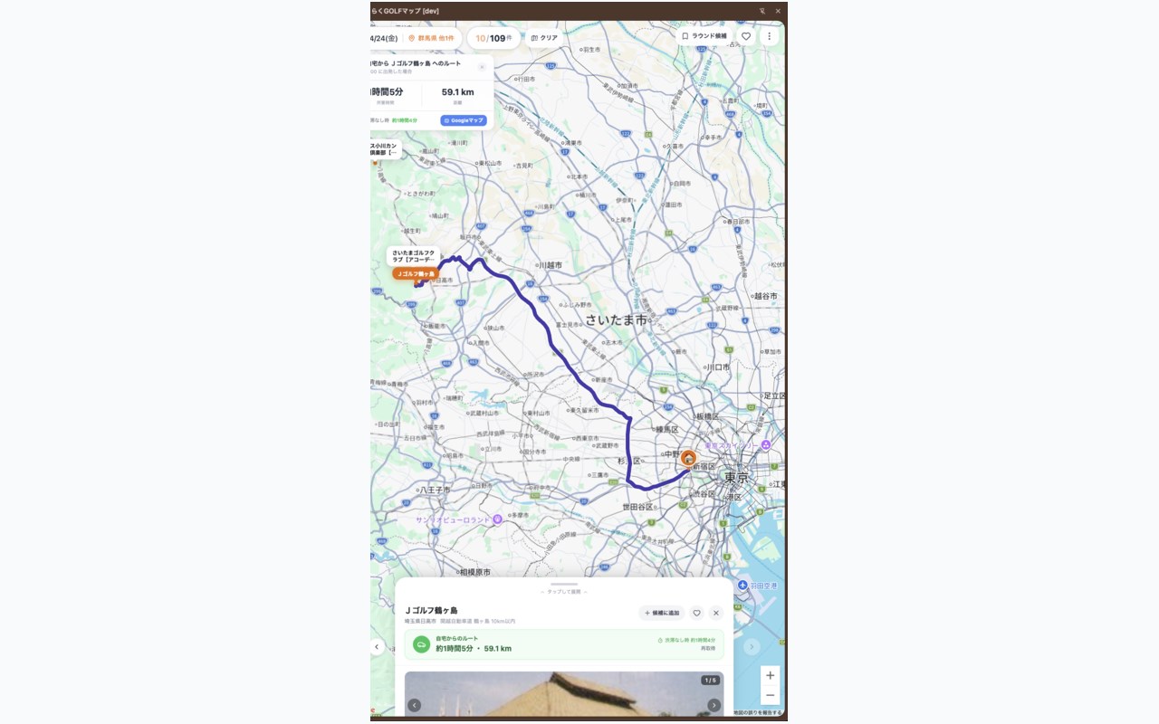Show previous course photo
The image size is (1159, 724).
pyautogui.click(x=414, y=705)
